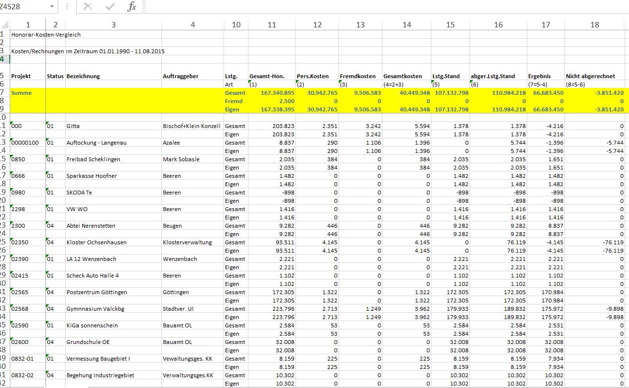Click the three-dot handle beside Name Box
629x388 pixels.
[x=67, y=7]
